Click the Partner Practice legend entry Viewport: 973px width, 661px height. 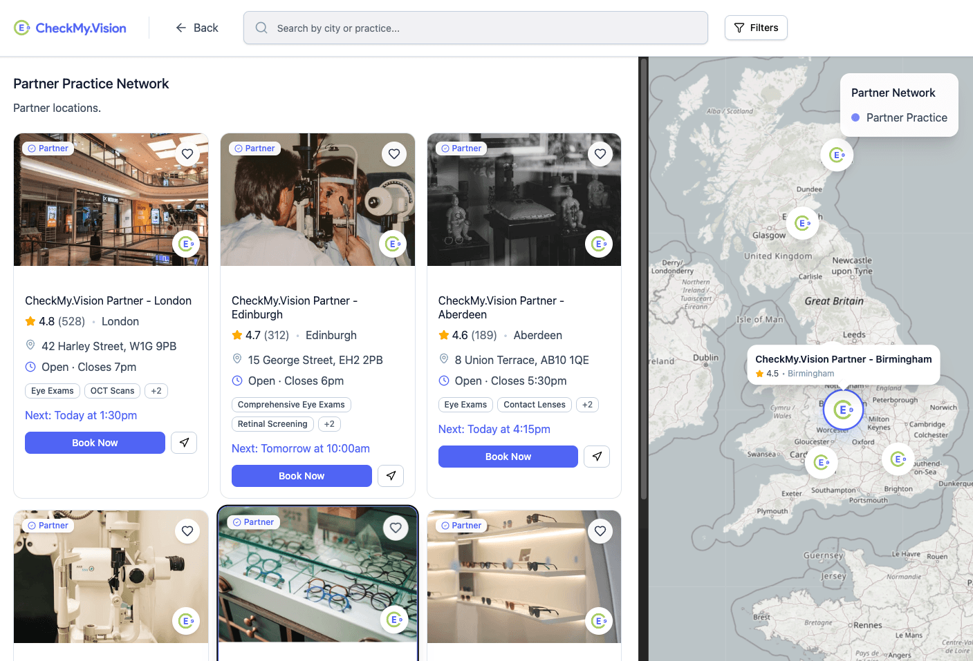point(899,117)
